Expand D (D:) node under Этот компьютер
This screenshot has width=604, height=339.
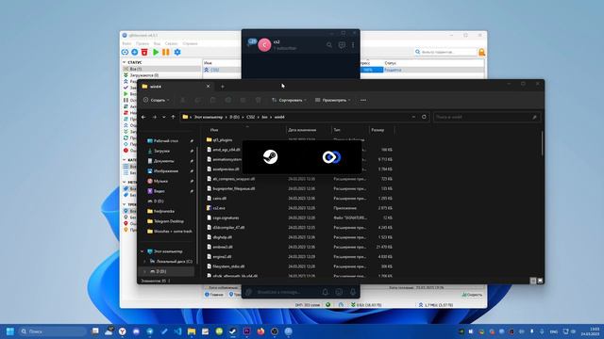(x=144, y=271)
